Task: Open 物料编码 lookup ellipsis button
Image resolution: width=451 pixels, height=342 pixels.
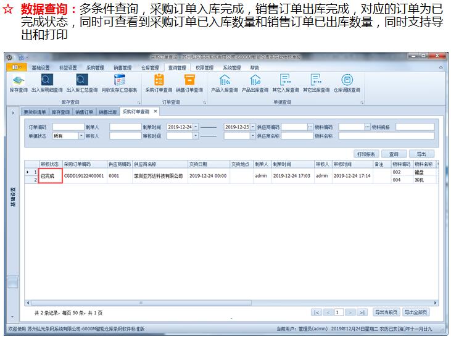Action: pyautogui.click(x=368, y=127)
